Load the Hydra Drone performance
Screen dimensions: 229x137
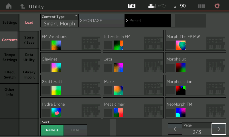tap(71, 108)
